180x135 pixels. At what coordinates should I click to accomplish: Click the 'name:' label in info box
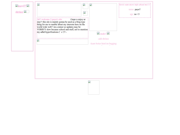(131, 10)
